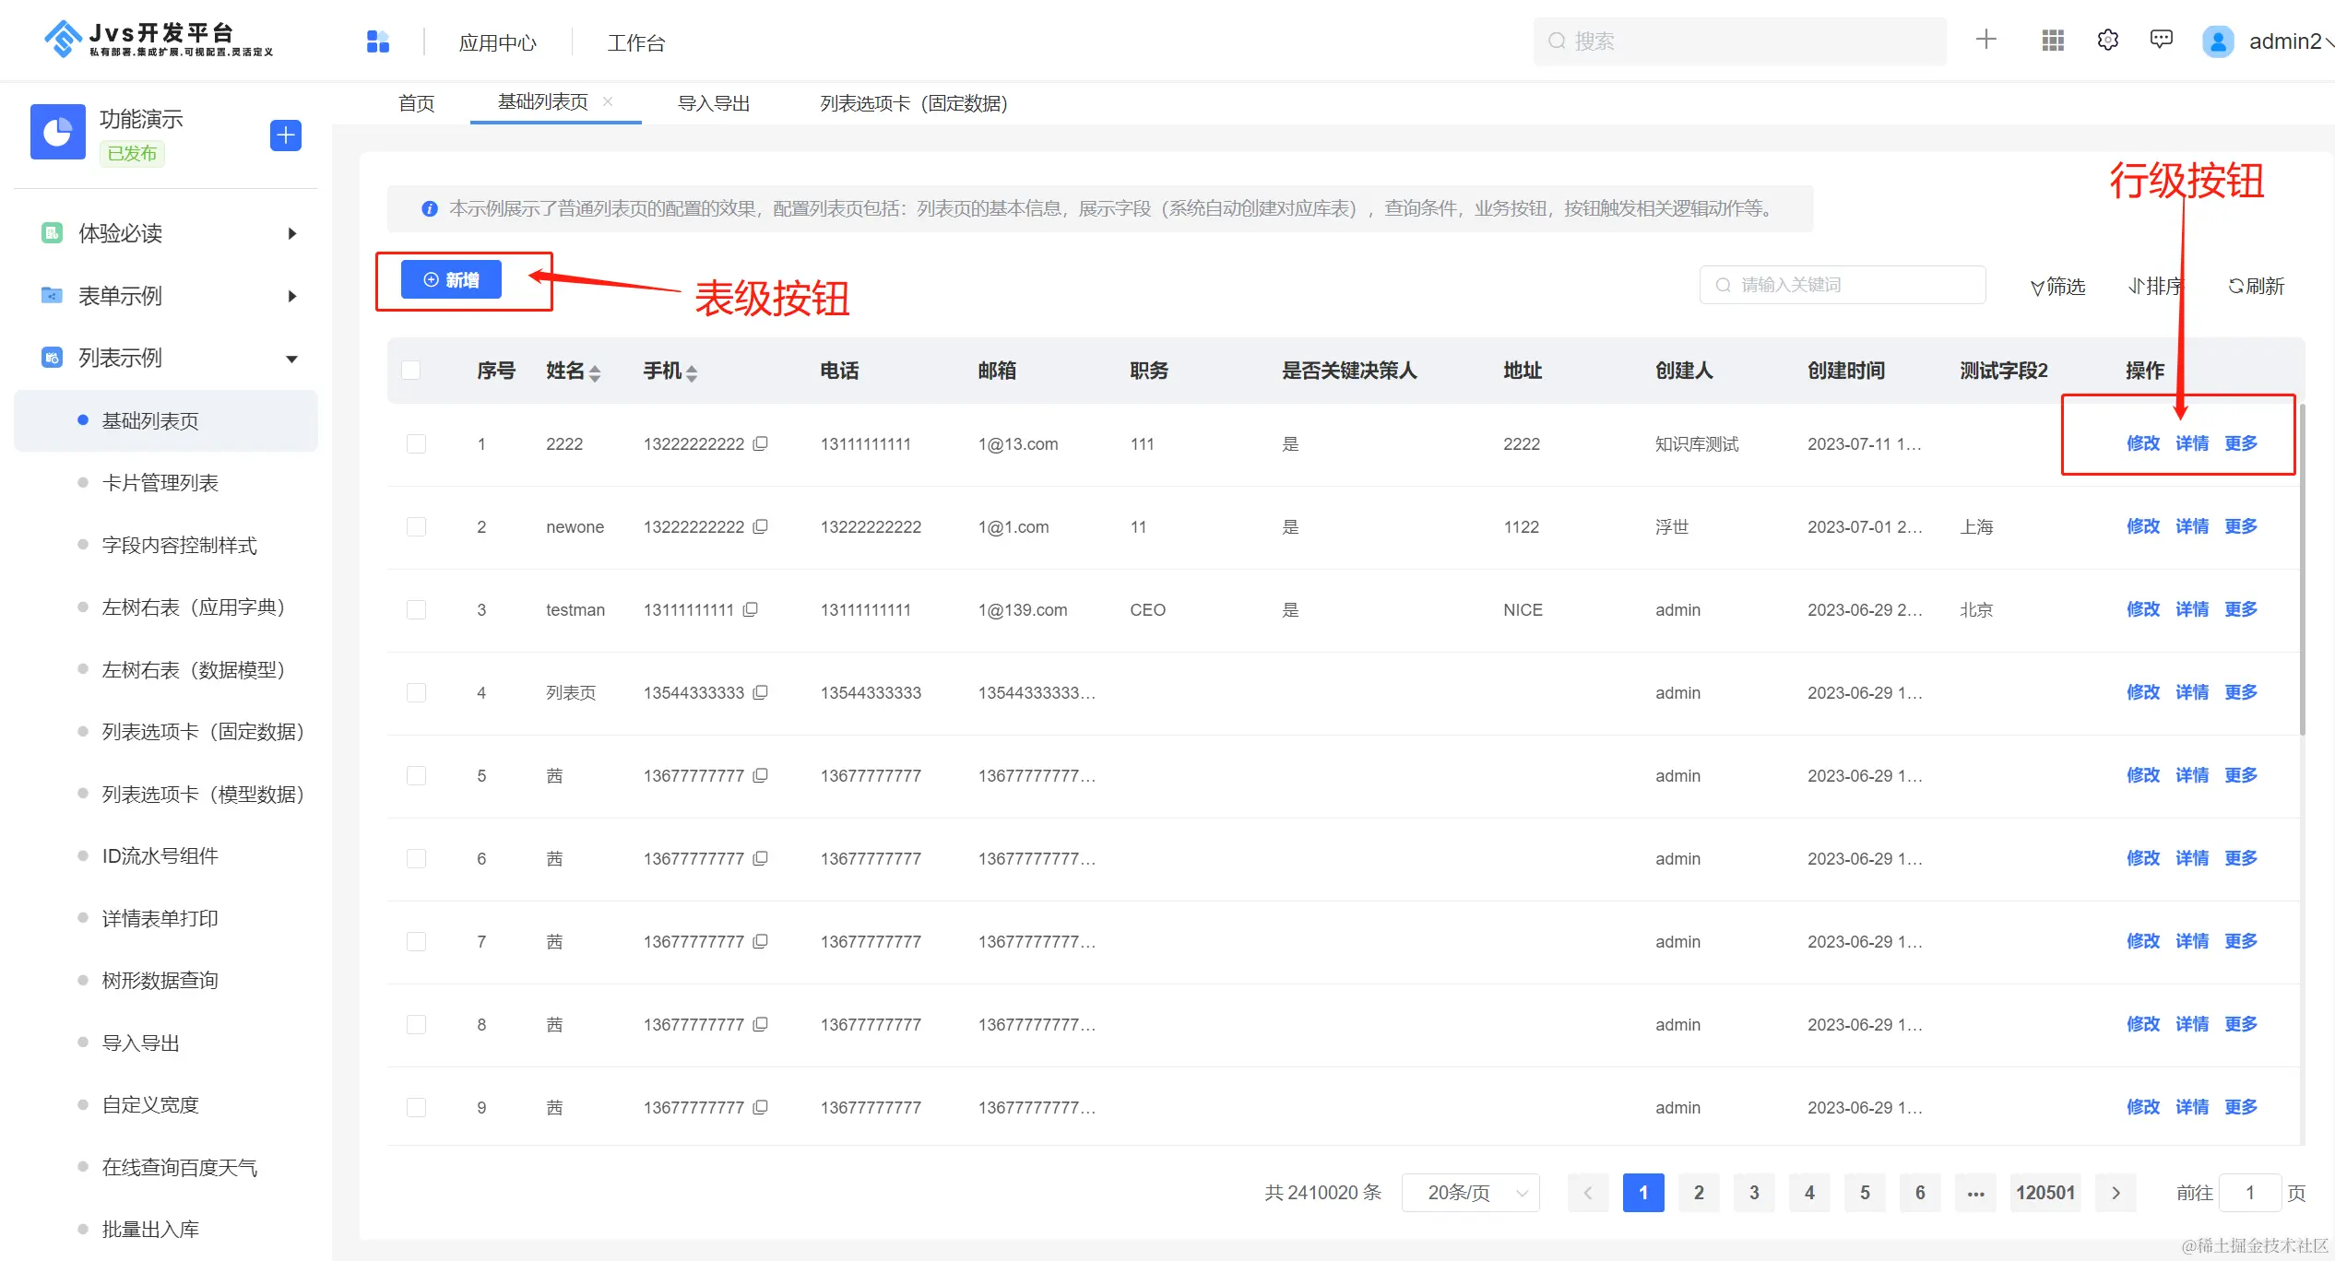Click the 刷新 refresh icon
2335x1261 pixels.
[x=2235, y=287]
